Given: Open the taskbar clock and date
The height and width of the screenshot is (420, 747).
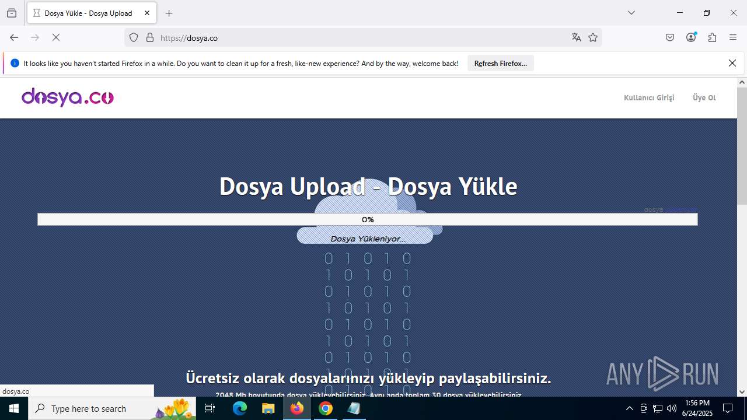Looking at the screenshot, I should click(697, 408).
